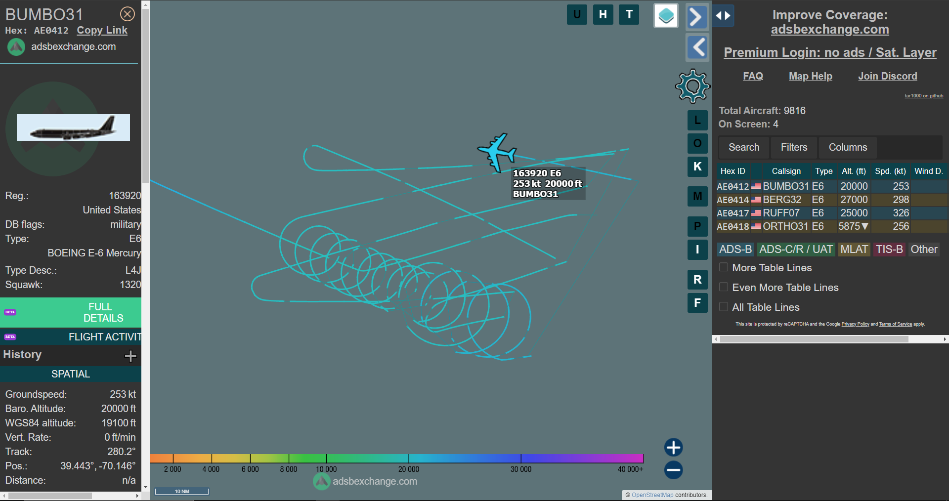Click the M map button
The width and height of the screenshot is (949, 501).
click(x=697, y=196)
